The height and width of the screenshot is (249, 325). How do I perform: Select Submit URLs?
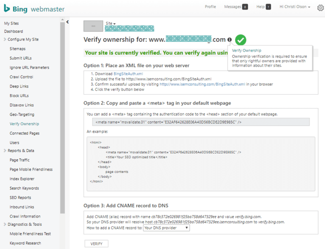[20, 58]
